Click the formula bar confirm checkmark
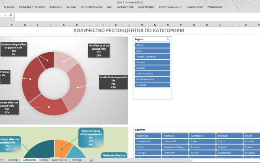 coord(5,15)
